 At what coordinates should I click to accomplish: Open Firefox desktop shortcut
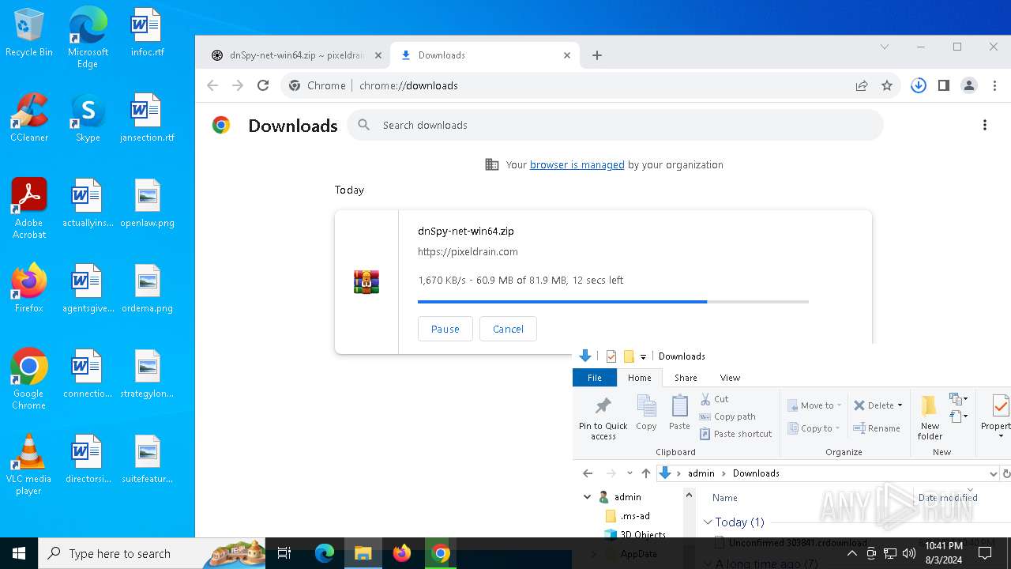(29, 289)
